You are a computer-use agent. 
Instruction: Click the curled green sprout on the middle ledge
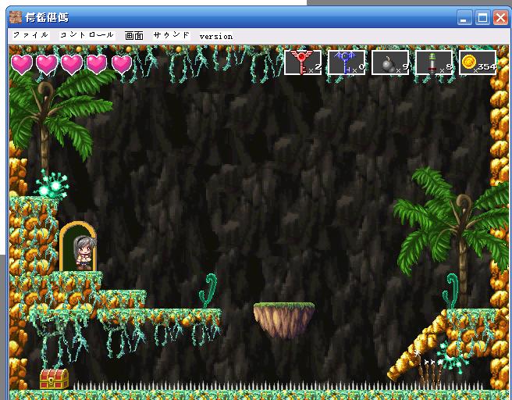[208, 291]
